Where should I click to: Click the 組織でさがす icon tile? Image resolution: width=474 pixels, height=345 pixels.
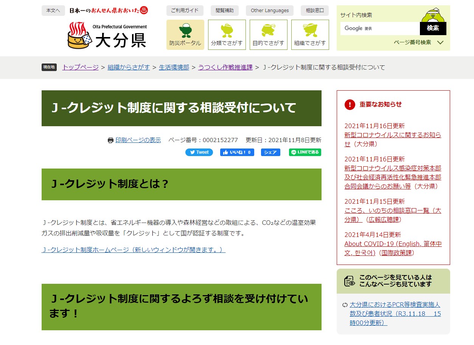pyautogui.click(x=310, y=35)
